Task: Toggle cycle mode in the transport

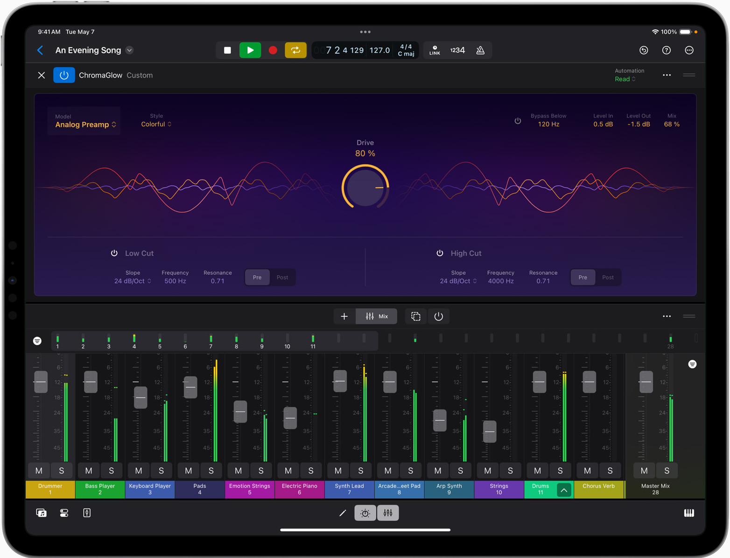Action: 295,50
